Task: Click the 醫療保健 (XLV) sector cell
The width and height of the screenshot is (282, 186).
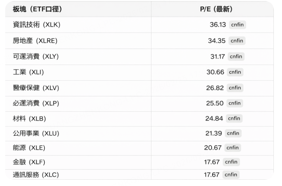Action: 36,88
